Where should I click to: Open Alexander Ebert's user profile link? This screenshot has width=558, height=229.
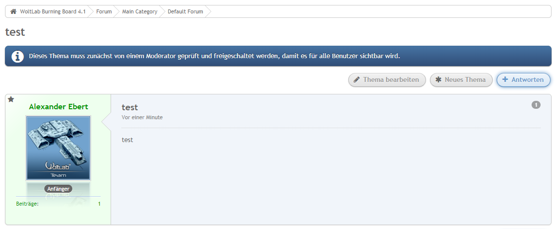[58, 107]
